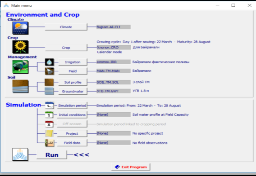256x176 pixels.
Task: Open the Crop button
Action: [66, 48]
